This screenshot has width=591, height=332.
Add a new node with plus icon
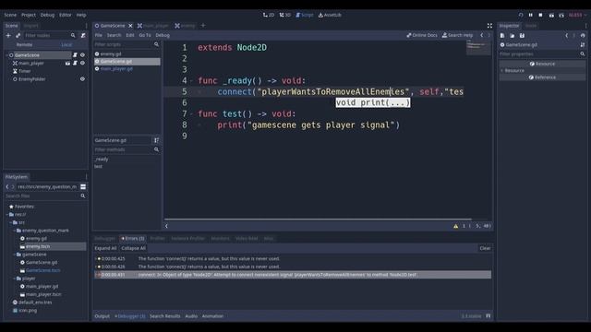[8, 35]
